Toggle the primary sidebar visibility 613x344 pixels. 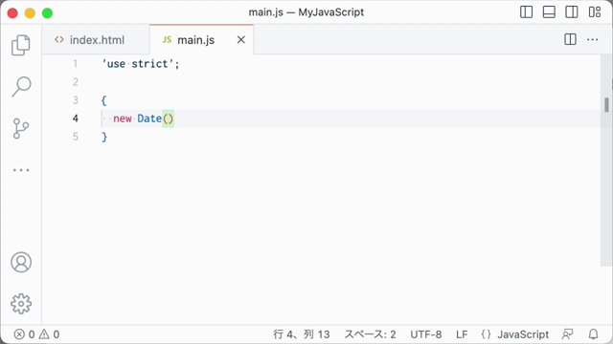coord(526,12)
